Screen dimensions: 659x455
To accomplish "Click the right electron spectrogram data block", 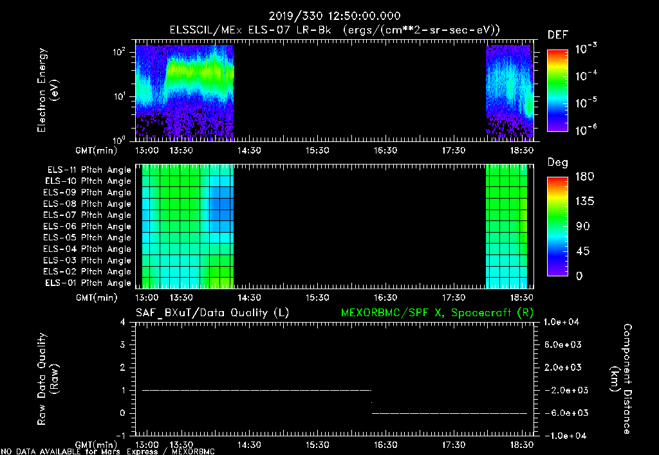I will point(510,93).
